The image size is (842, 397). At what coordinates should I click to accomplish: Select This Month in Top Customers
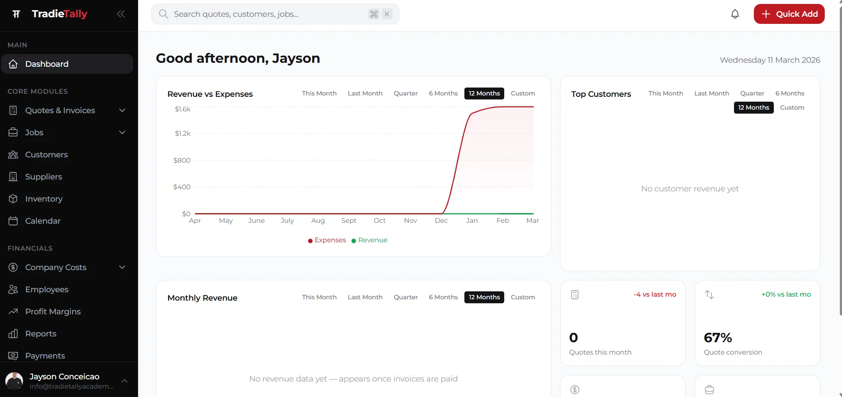pos(666,93)
